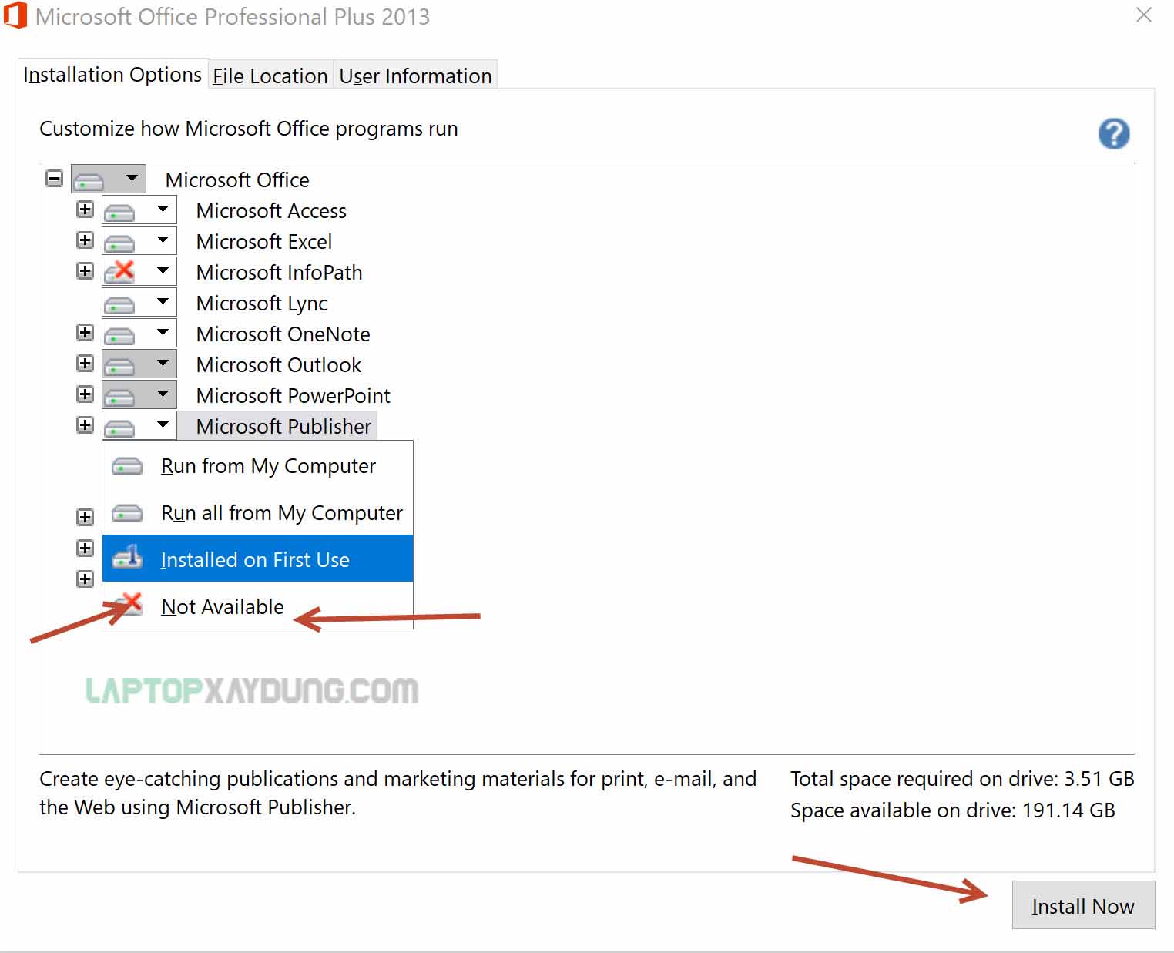Click the Run all from My Computer icon
The height and width of the screenshot is (953, 1174).
pos(127,513)
